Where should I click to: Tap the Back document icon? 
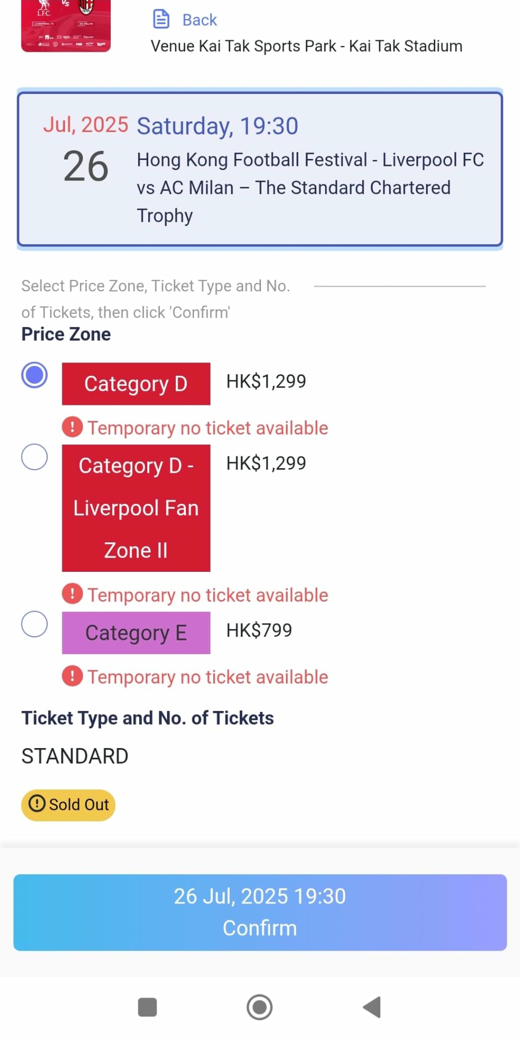[x=161, y=19]
